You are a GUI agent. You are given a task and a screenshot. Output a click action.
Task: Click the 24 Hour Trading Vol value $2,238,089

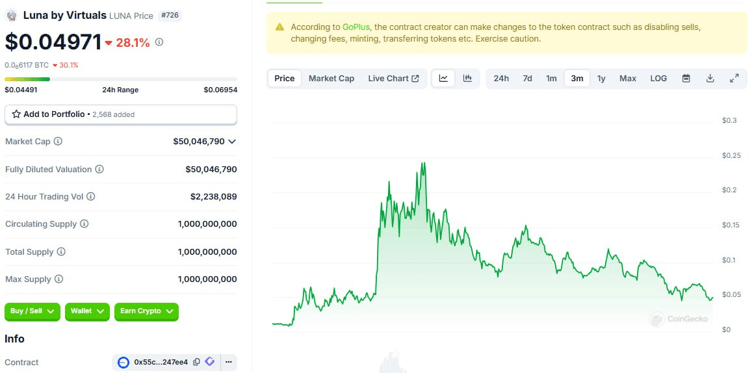pos(213,196)
